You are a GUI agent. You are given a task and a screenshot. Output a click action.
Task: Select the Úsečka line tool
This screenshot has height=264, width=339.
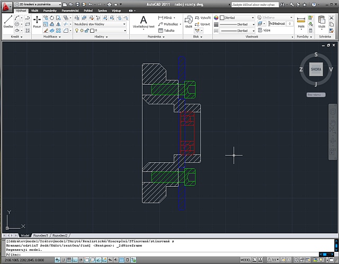click(x=8, y=22)
